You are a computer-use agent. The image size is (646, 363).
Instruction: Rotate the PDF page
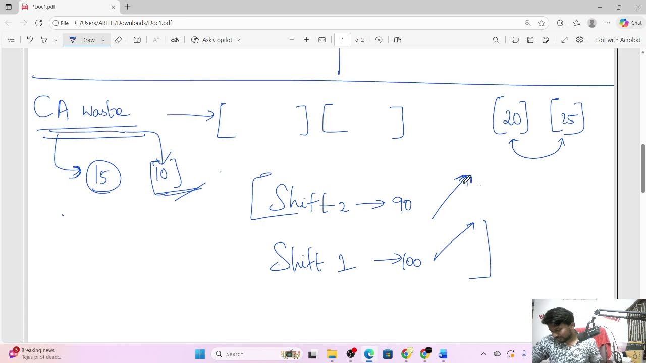[x=379, y=40]
